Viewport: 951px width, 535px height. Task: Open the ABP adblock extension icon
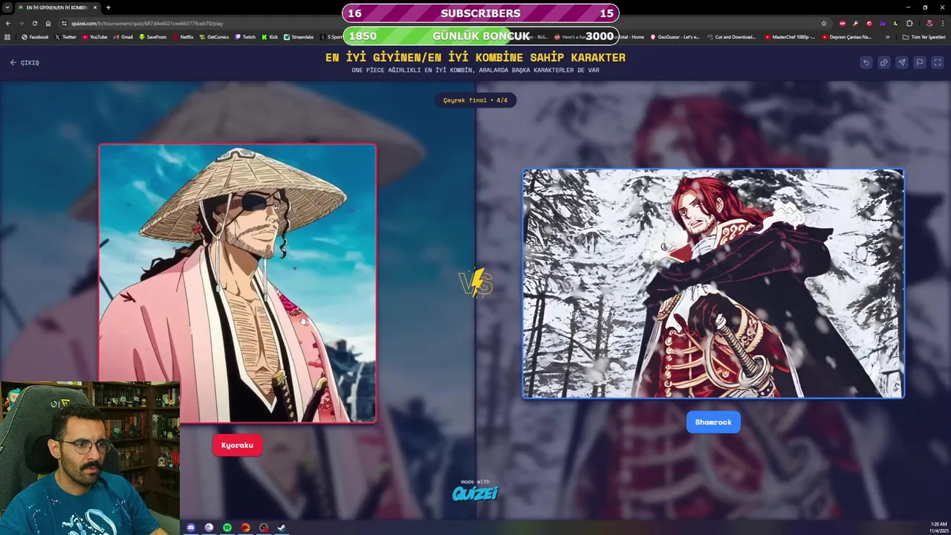pyautogui.click(x=843, y=23)
